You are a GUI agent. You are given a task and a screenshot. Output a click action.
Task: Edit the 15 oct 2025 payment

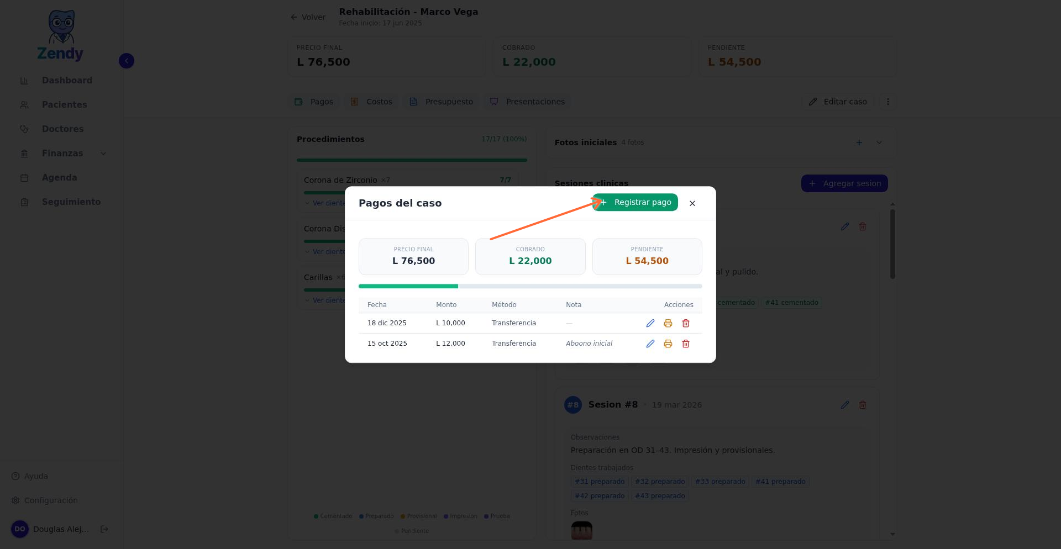650,344
